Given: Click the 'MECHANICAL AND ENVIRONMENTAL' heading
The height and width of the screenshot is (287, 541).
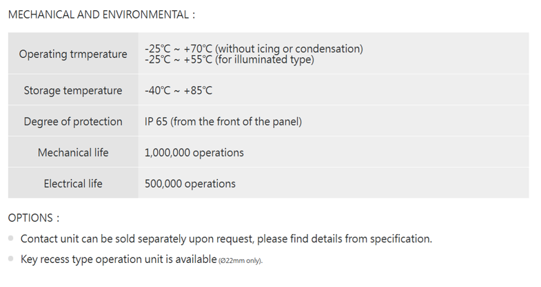Looking at the screenshot, I should (x=101, y=14).
